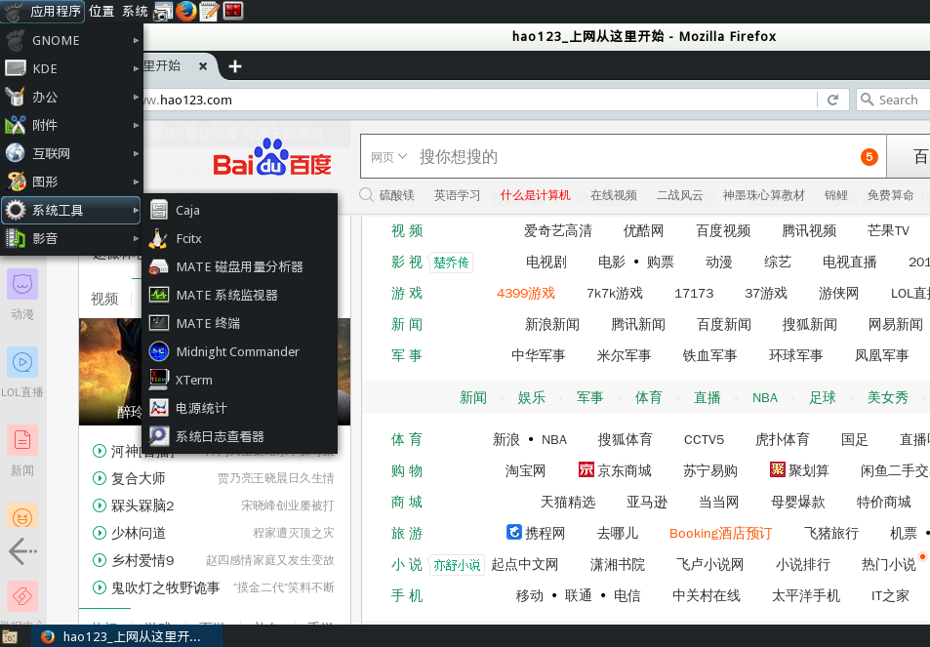Open the 淘宝网 link
Screen dimensions: 930x647
[525, 471]
